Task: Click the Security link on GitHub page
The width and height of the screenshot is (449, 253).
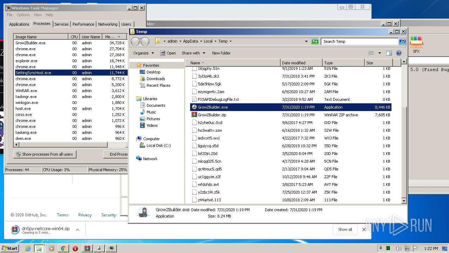Action: click(109, 215)
